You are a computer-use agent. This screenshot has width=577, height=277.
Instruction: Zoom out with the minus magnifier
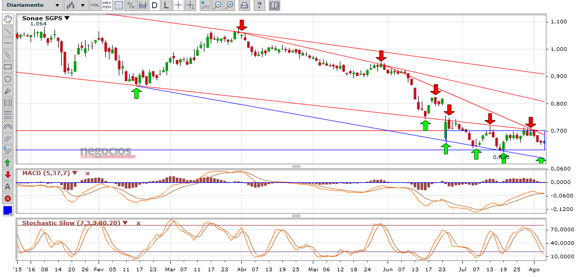click(217, 5)
